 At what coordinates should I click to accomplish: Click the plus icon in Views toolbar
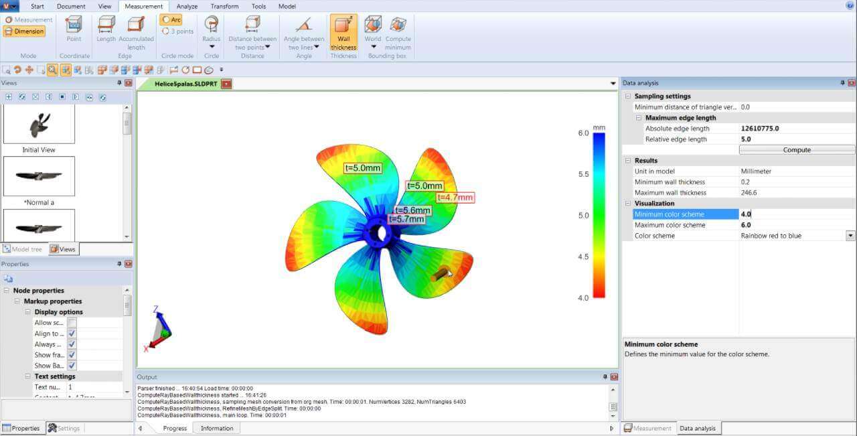pos(9,97)
